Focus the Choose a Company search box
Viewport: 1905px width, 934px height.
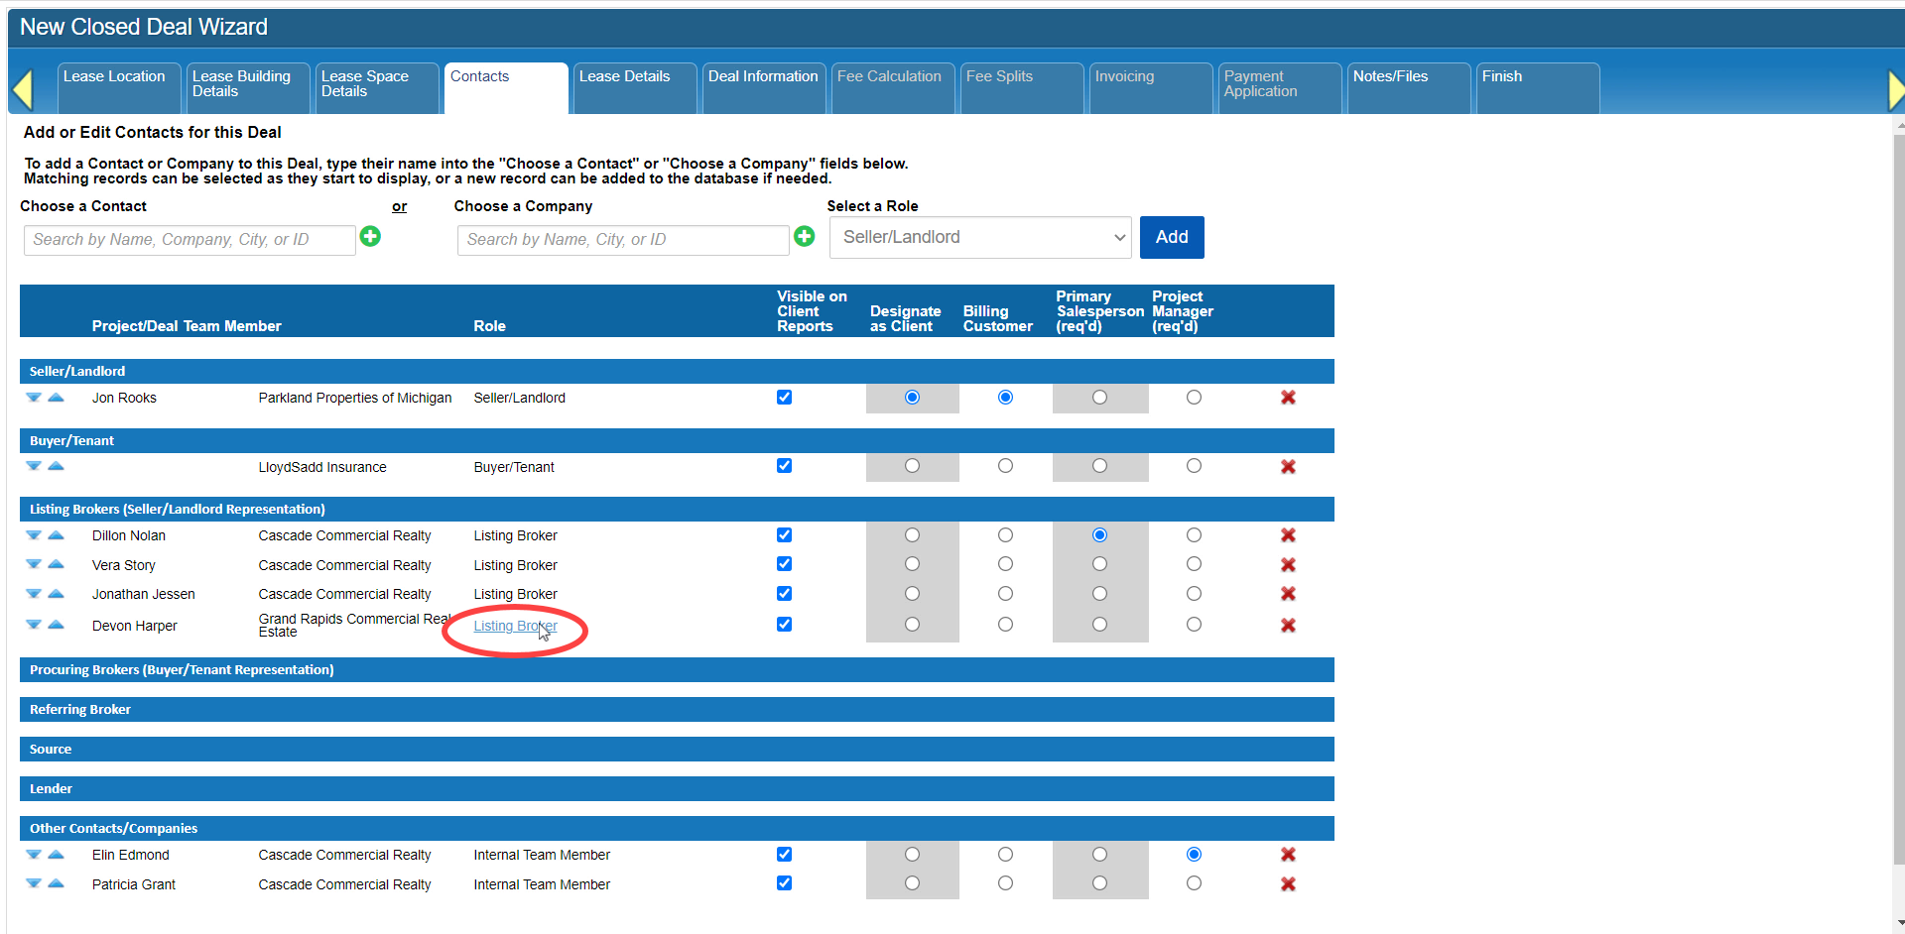(622, 240)
